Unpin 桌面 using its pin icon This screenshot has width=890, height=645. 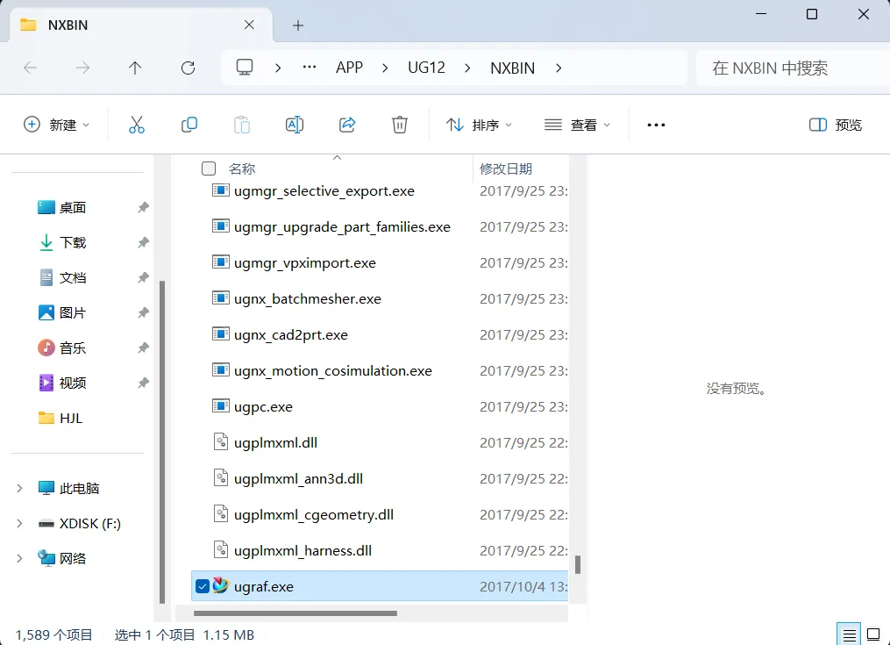[x=143, y=207]
